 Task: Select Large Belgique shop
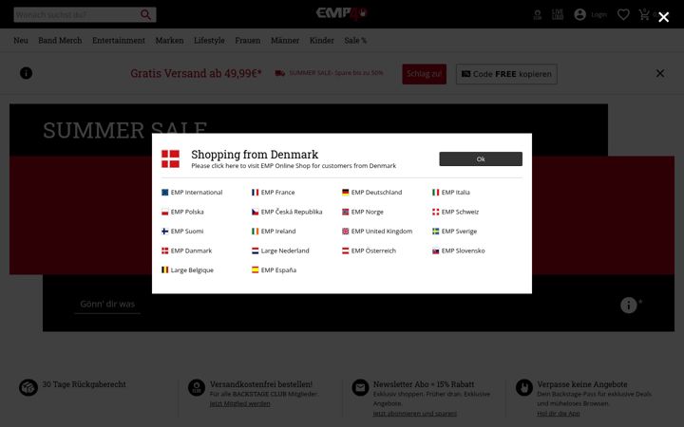(187, 270)
